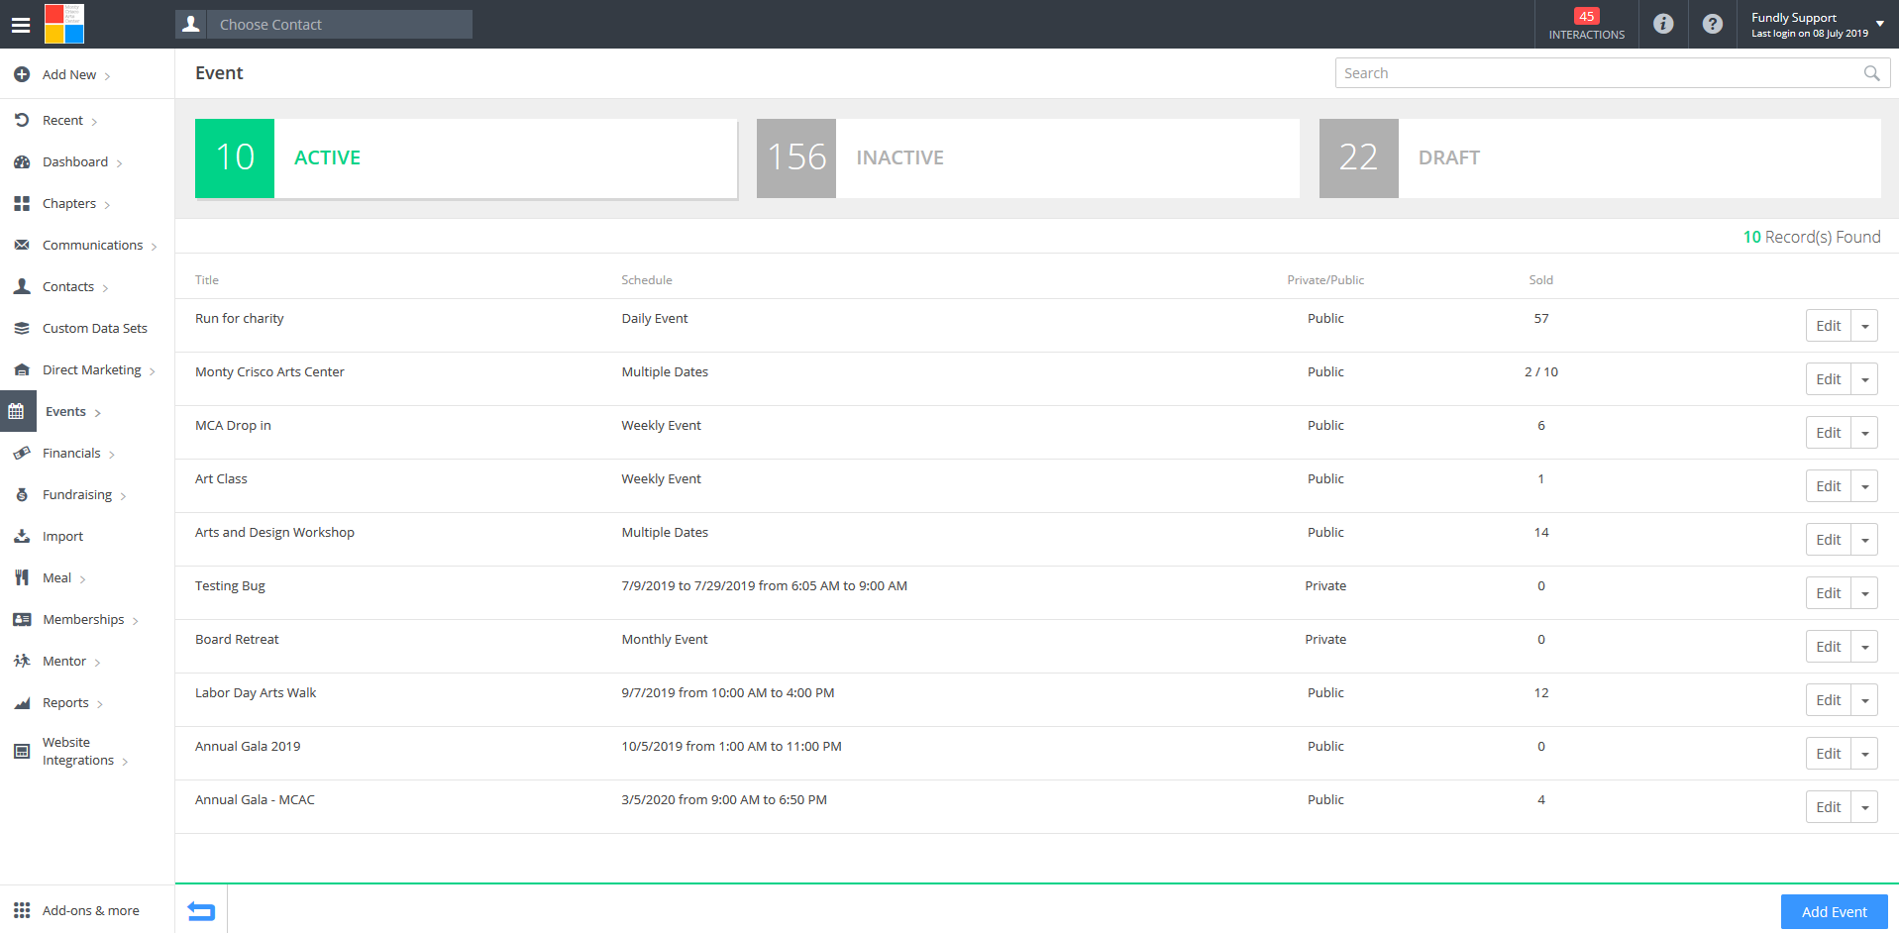
Task: Edit the Monty Crisco Arts Center event
Action: [x=1828, y=379]
